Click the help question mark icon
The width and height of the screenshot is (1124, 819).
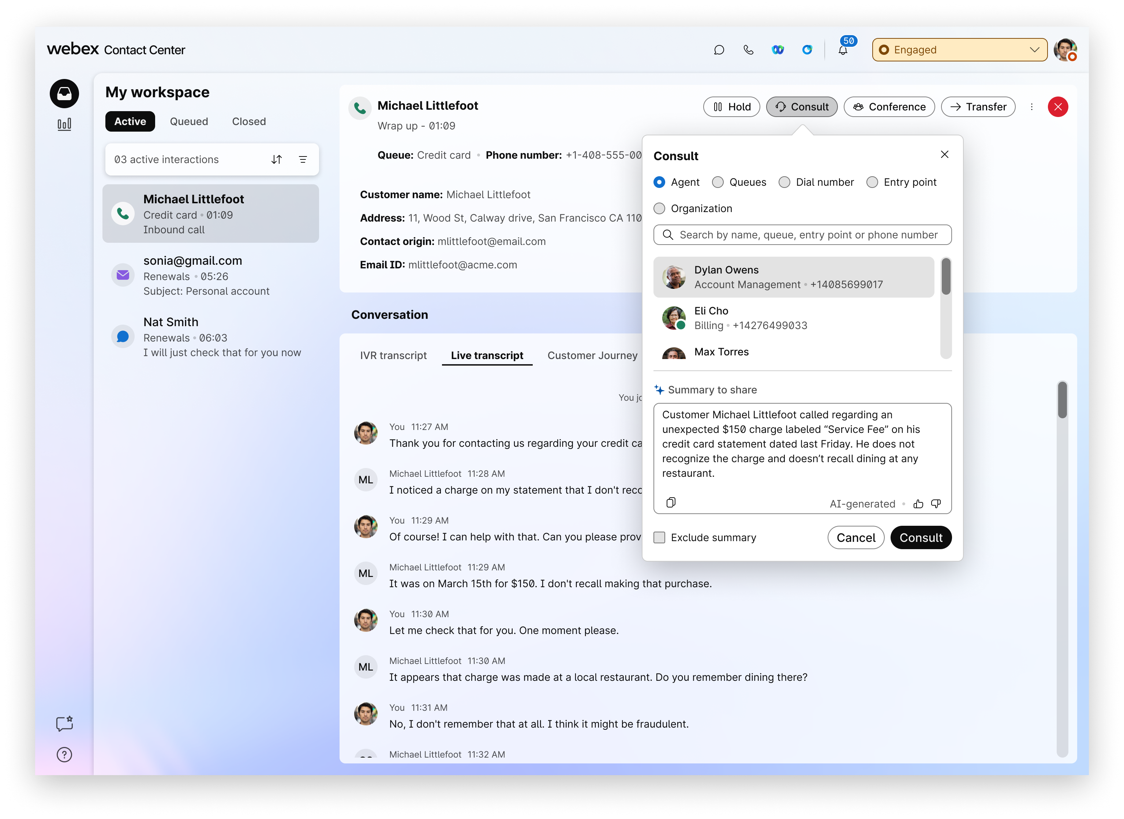64,754
